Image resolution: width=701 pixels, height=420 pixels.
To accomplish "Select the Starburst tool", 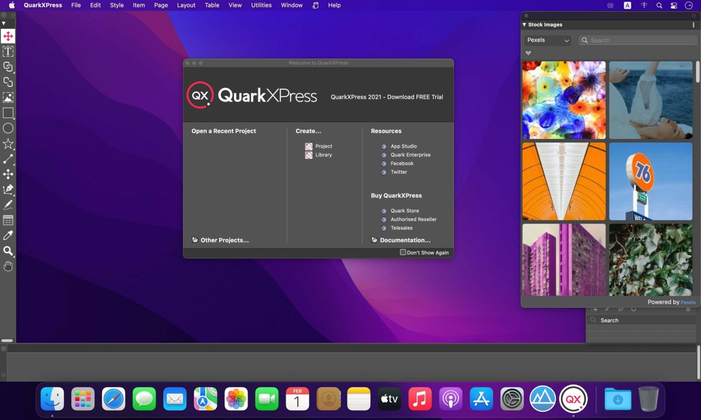I will (x=7, y=144).
